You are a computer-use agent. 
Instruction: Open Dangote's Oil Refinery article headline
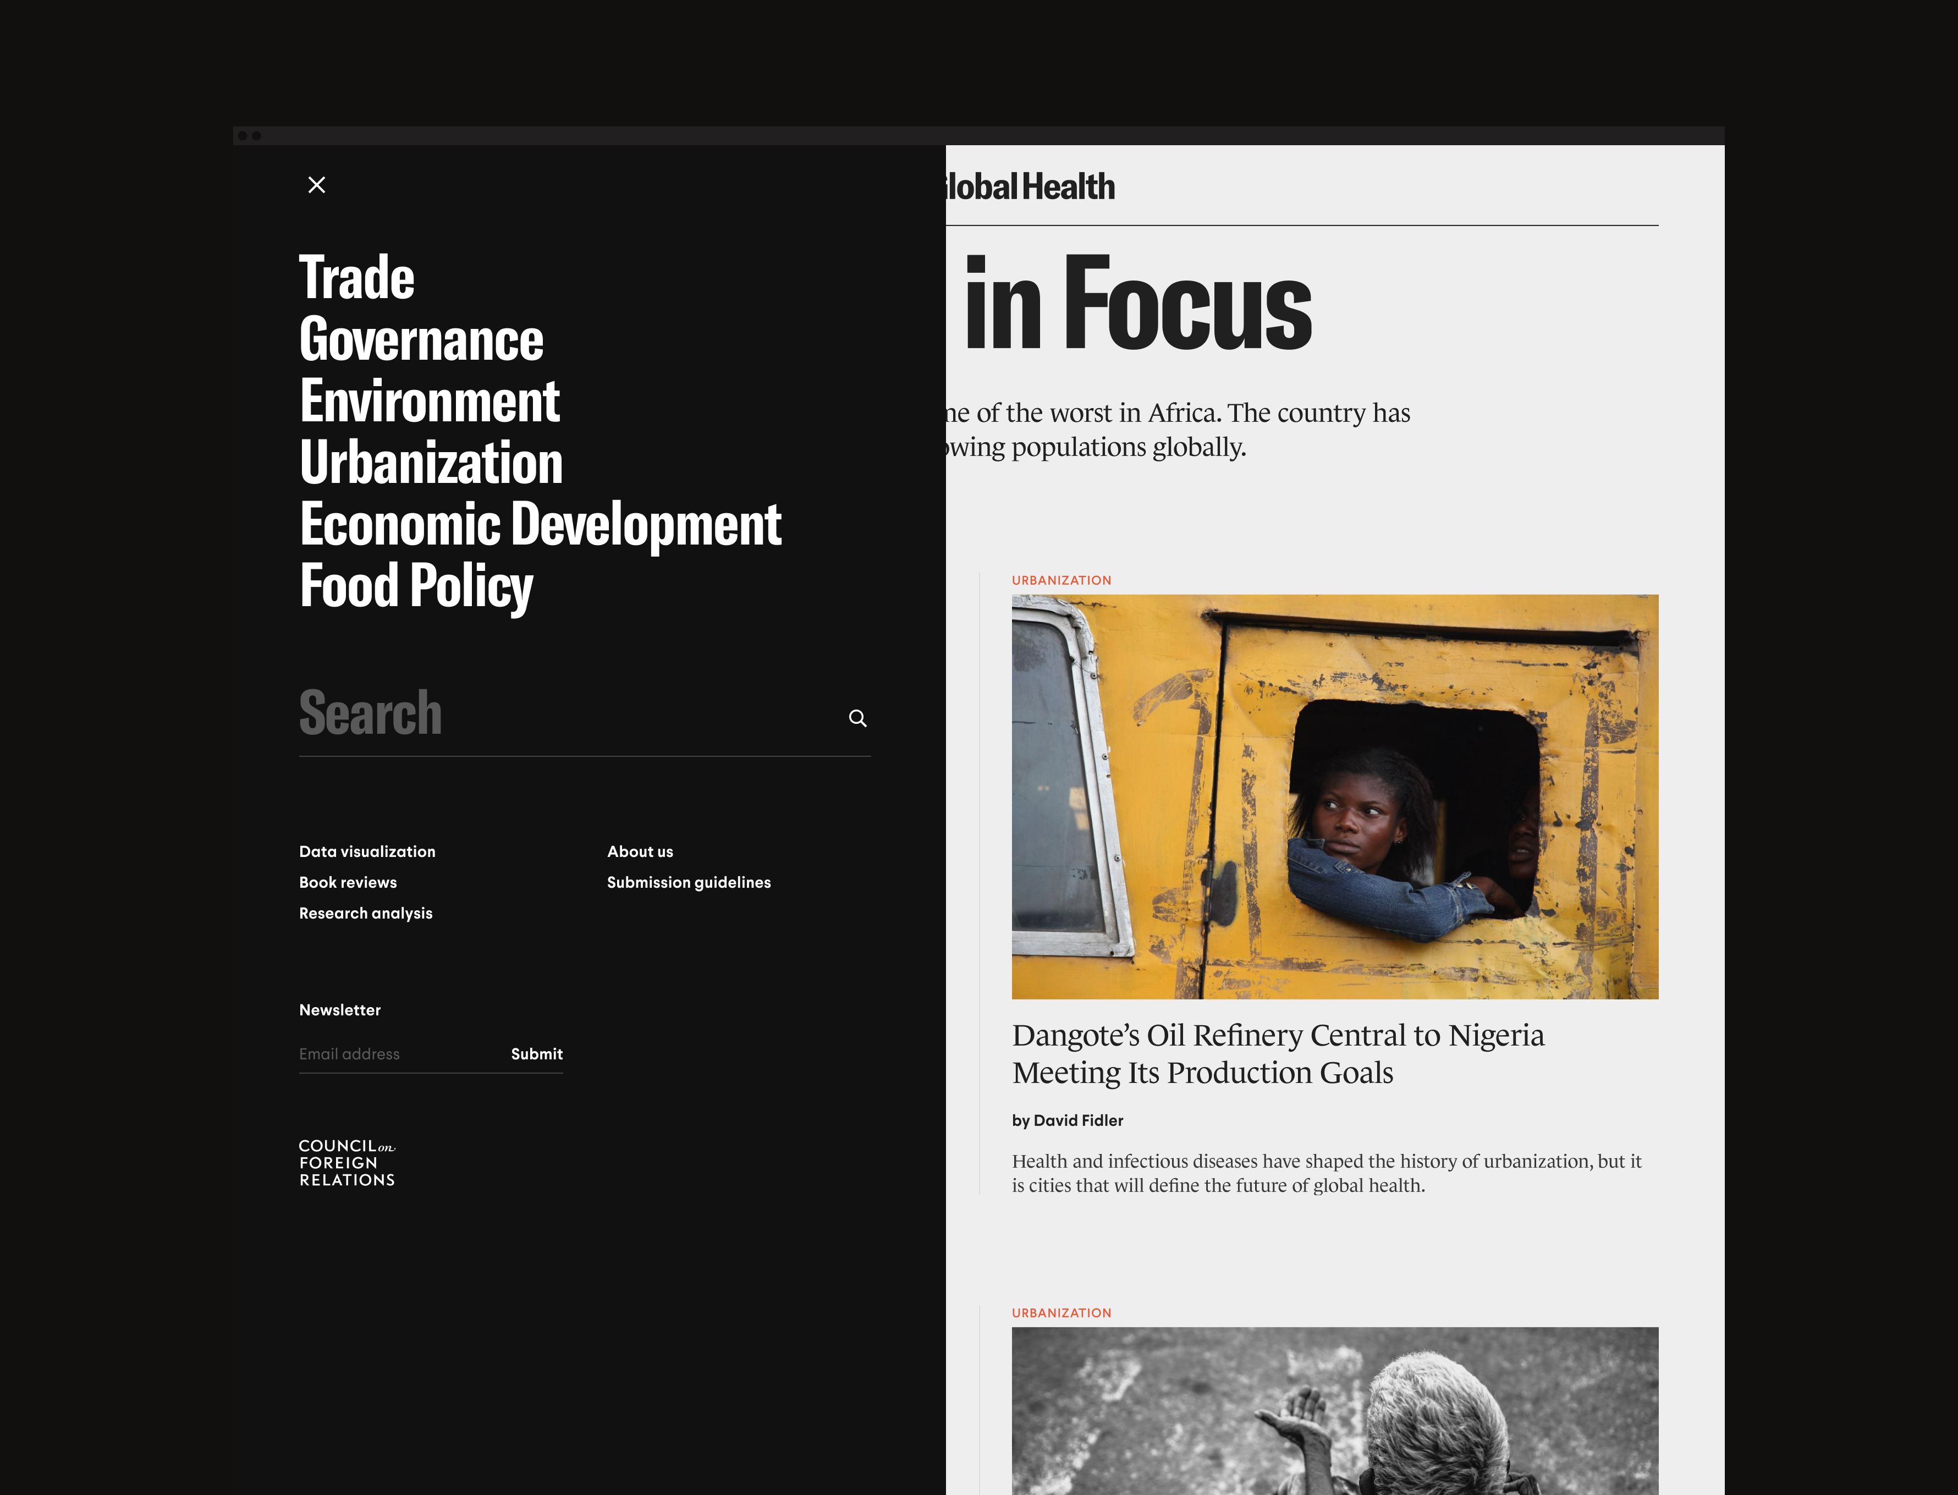[x=1278, y=1054]
